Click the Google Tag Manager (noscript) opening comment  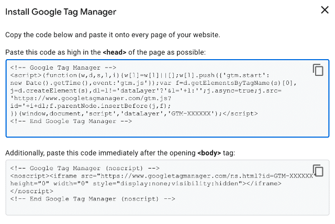(85, 169)
